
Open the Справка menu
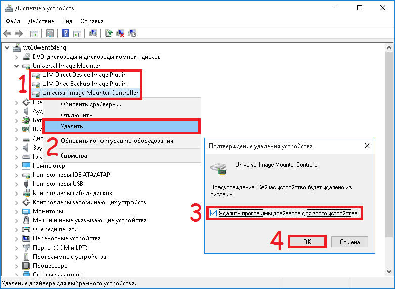[x=92, y=21]
